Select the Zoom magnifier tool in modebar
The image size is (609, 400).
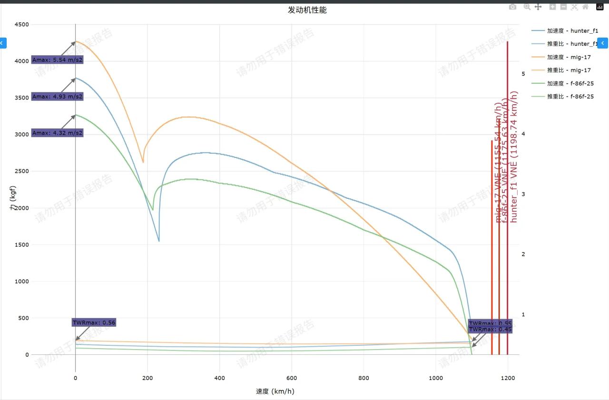click(x=527, y=7)
